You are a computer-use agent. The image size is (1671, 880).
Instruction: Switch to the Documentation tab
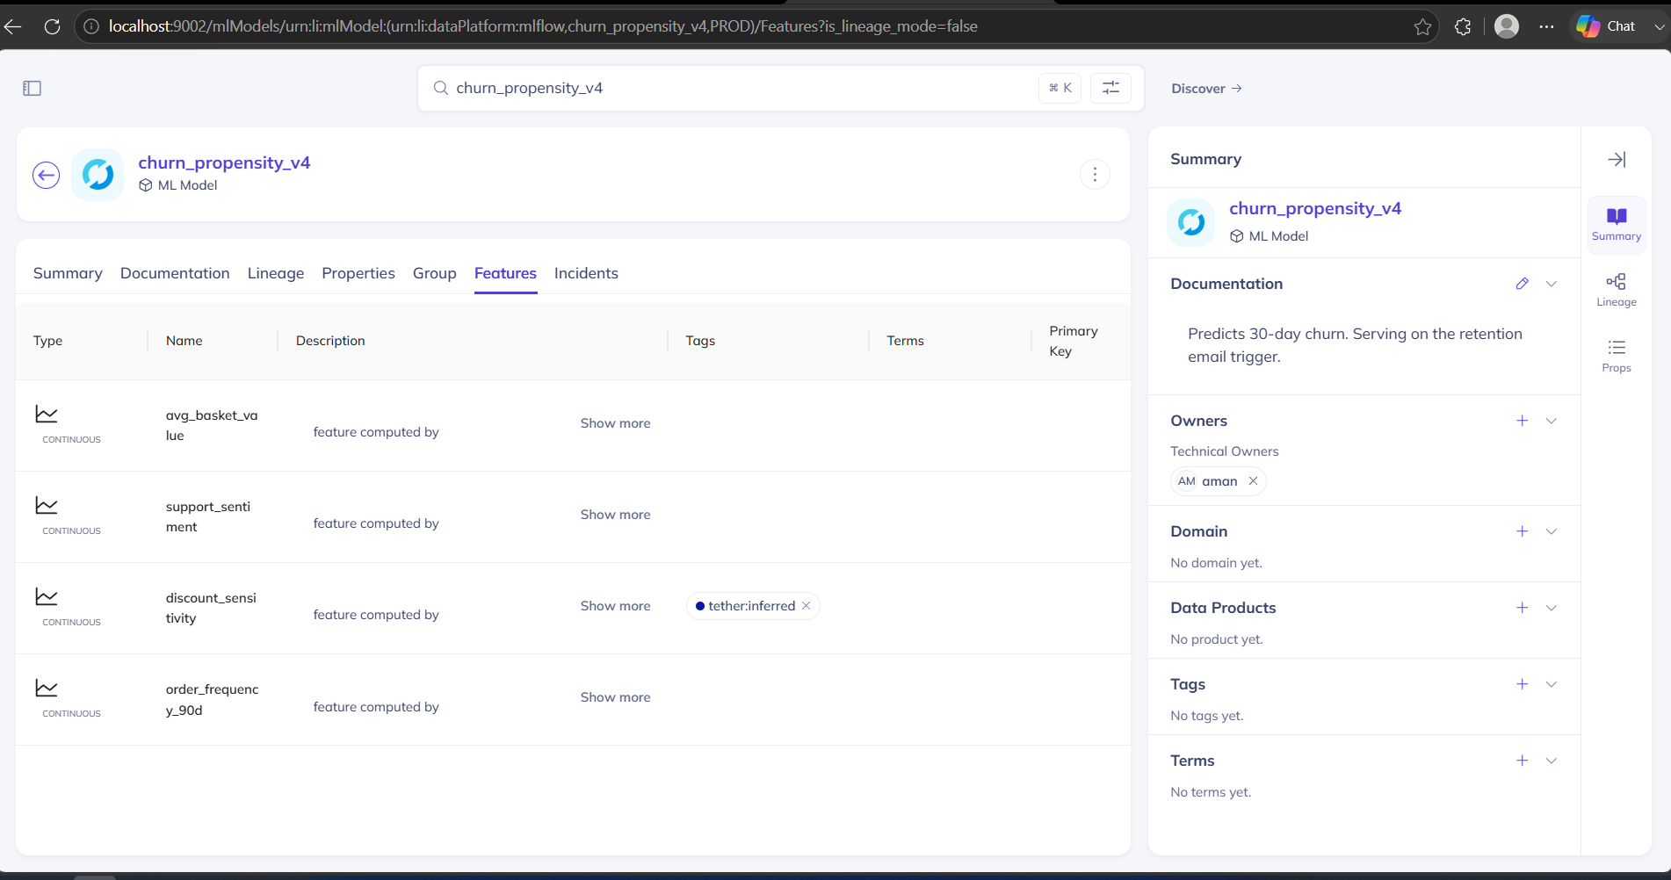(175, 273)
